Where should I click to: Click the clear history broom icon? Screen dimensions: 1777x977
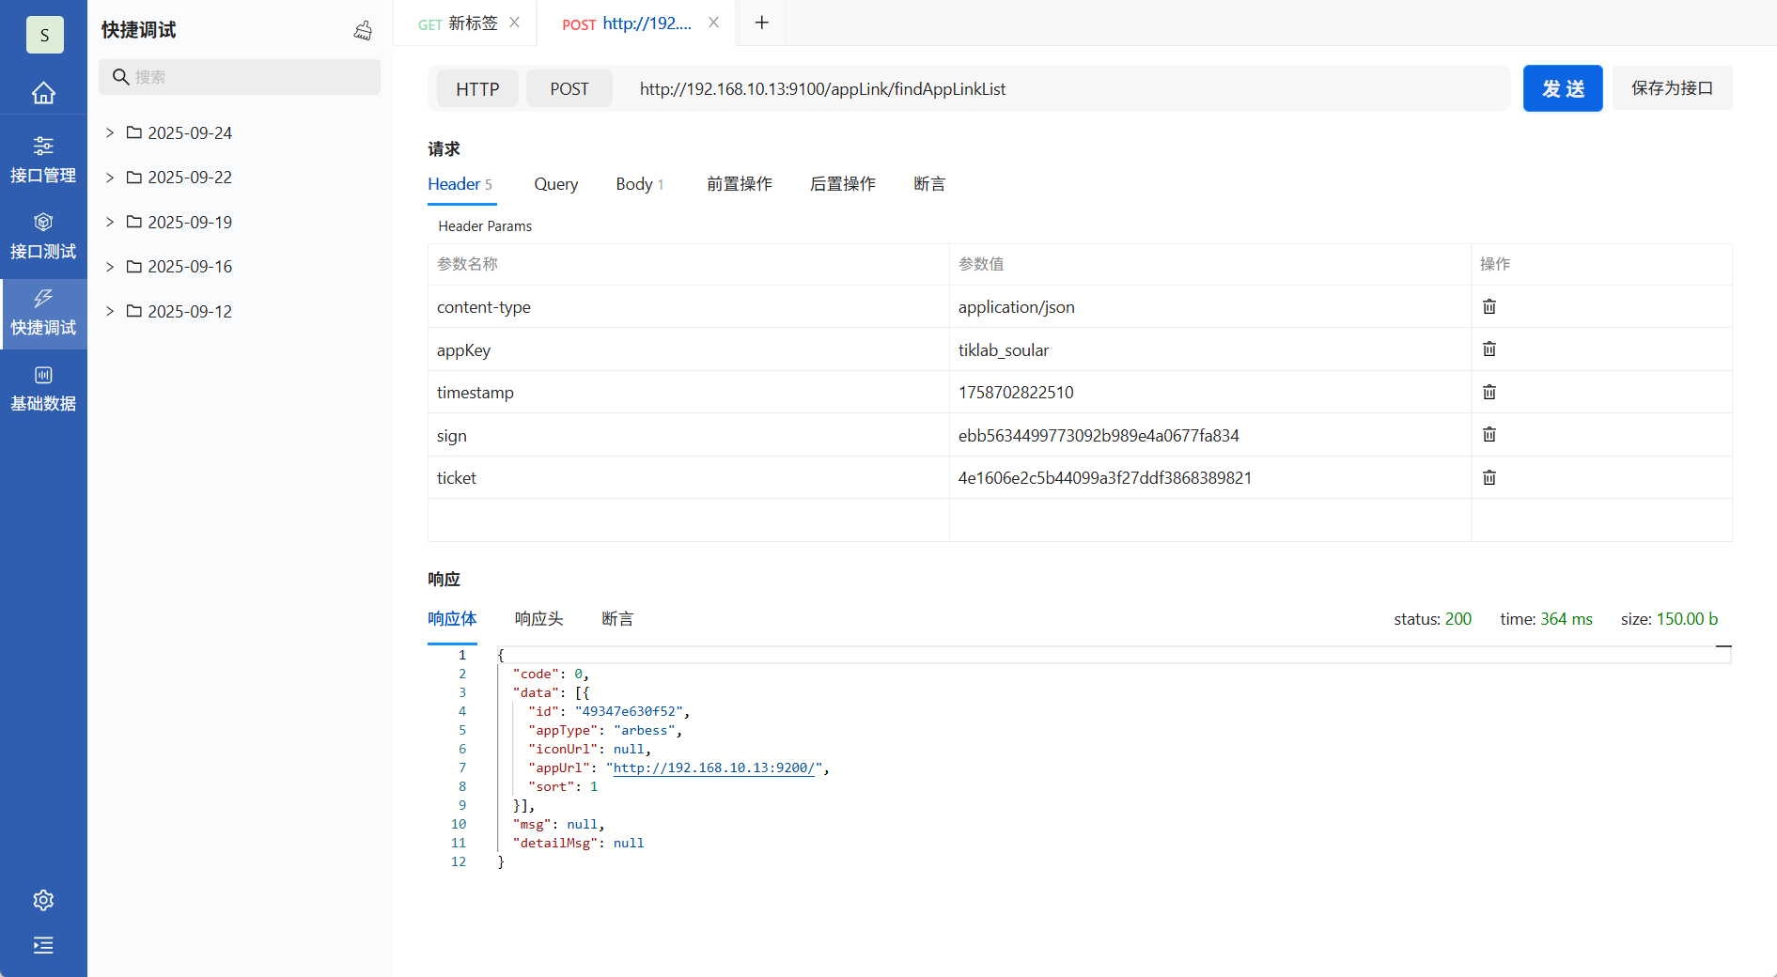pos(363,30)
